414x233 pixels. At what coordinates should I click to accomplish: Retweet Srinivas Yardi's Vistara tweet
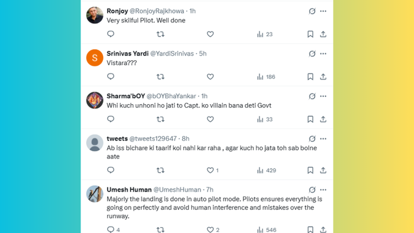pyautogui.click(x=160, y=77)
